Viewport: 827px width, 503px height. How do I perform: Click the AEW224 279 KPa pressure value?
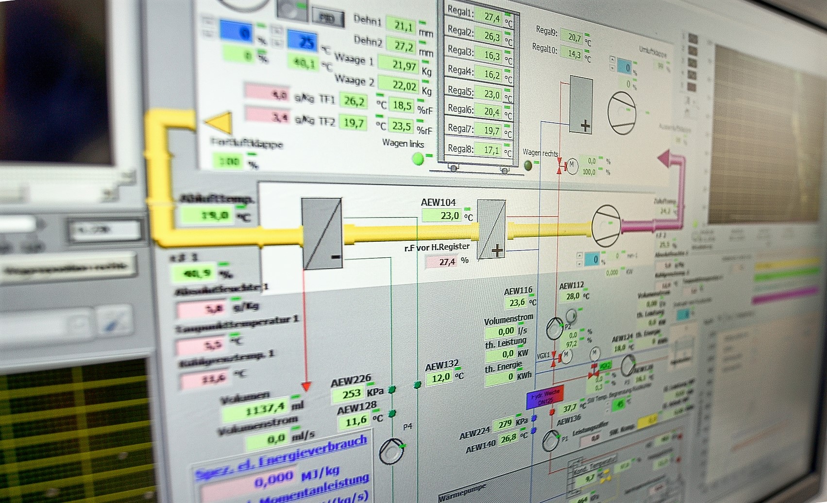505,424
